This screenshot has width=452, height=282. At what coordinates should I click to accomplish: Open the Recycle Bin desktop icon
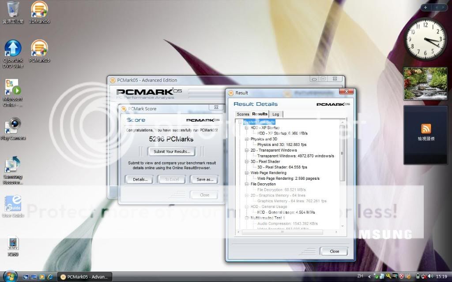pyautogui.click(x=13, y=12)
